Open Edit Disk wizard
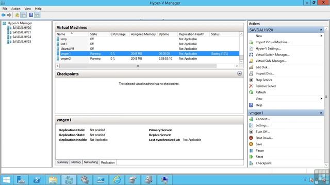This screenshot has width=330, height=185. [x=262, y=67]
